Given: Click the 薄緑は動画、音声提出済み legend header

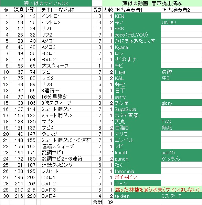Looking at the screenshot, I should (152, 3).
